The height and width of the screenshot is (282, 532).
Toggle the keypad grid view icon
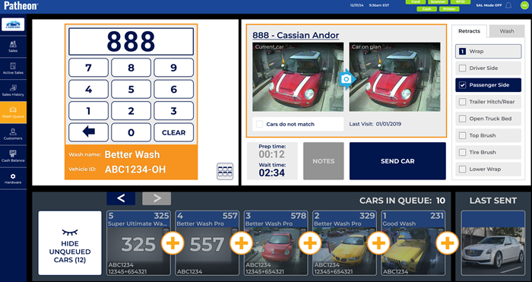tap(225, 171)
